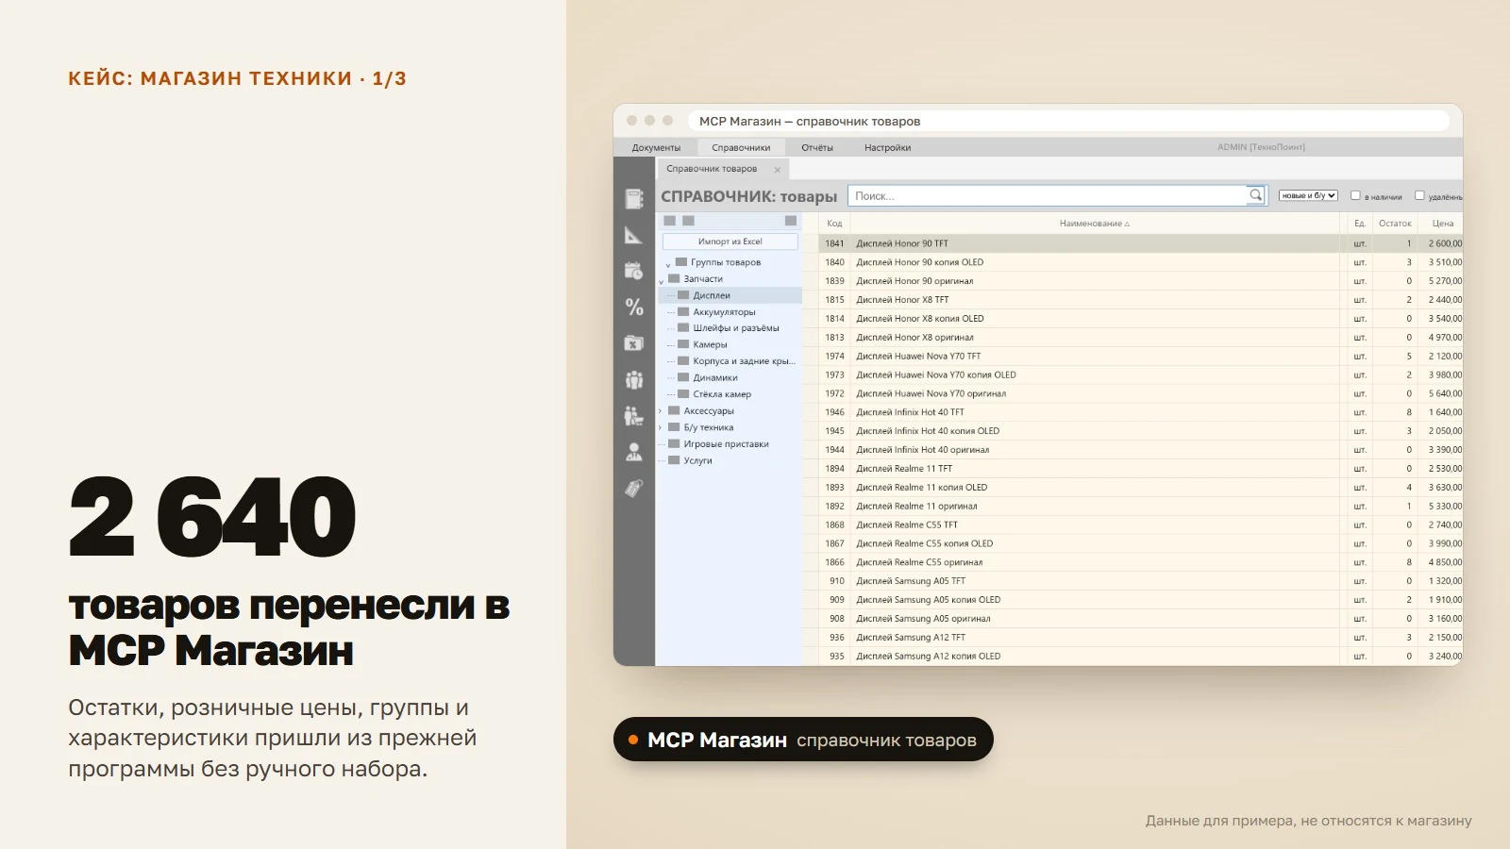Screen dimensions: 1510x849
Task: Enable the «в наличии» checkbox
Action: pos(1355,195)
